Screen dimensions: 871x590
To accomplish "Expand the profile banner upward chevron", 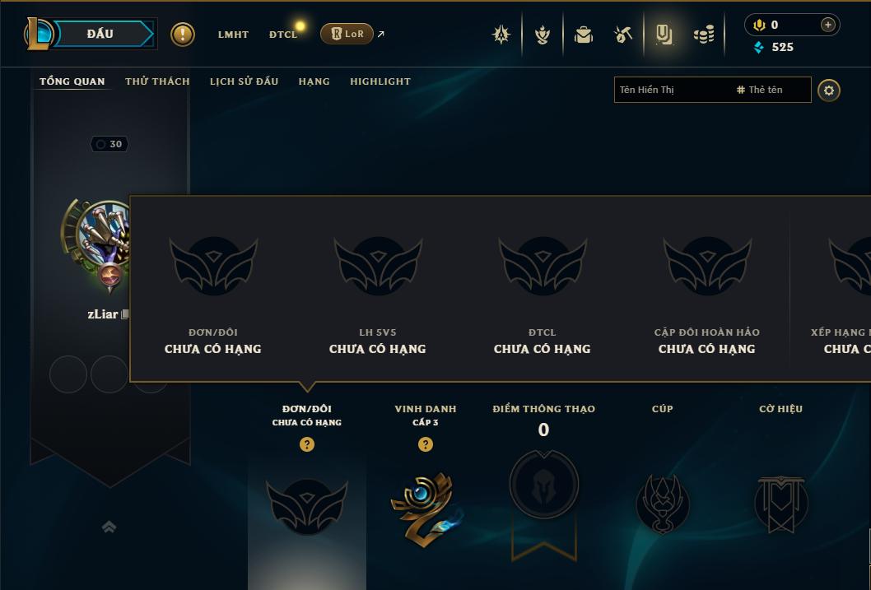I will [x=109, y=527].
